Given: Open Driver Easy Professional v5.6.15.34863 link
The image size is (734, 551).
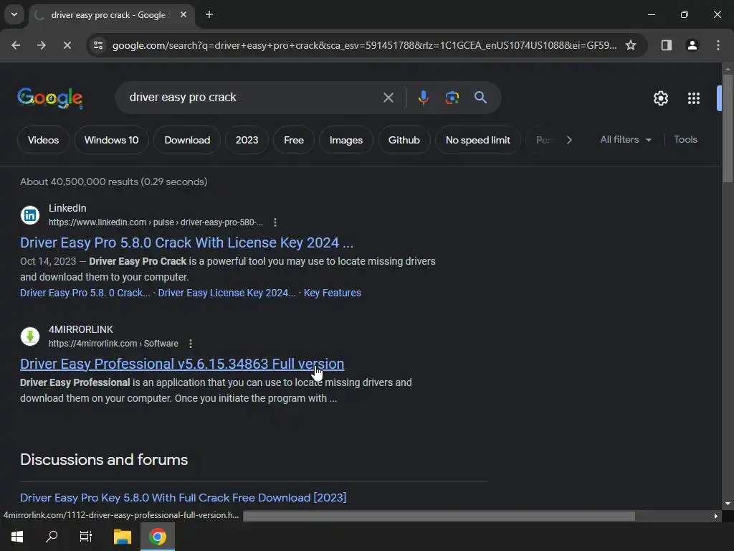Looking at the screenshot, I should pos(182,364).
